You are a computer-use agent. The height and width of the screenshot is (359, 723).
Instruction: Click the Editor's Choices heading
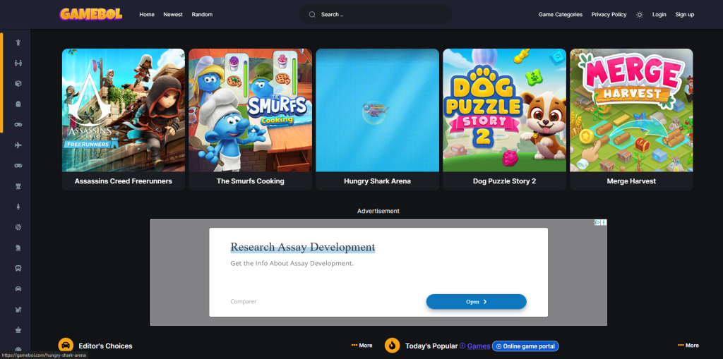click(x=106, y=346)
